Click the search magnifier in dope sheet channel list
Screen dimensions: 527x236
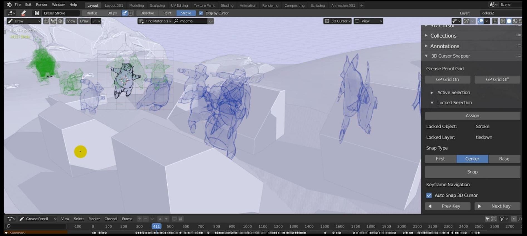pos(8,226)
